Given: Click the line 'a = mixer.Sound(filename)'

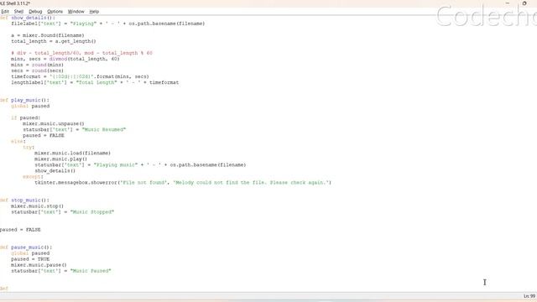Looking at the screenshot, I should tap(47, 35).
